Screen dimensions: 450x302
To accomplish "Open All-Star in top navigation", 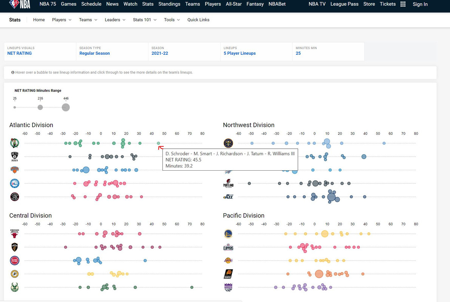I will [234, 4].
